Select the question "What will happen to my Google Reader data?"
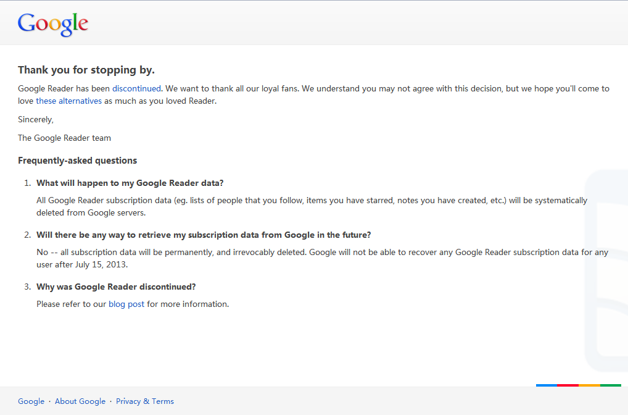The width and height of the screenshot is (628, 415). (130, 183)
